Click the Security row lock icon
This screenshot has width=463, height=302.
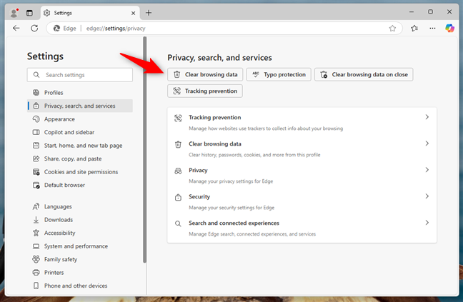178,197
